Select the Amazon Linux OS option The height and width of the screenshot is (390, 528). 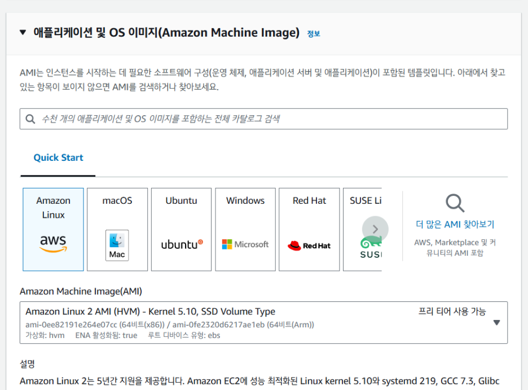point(53,208)
